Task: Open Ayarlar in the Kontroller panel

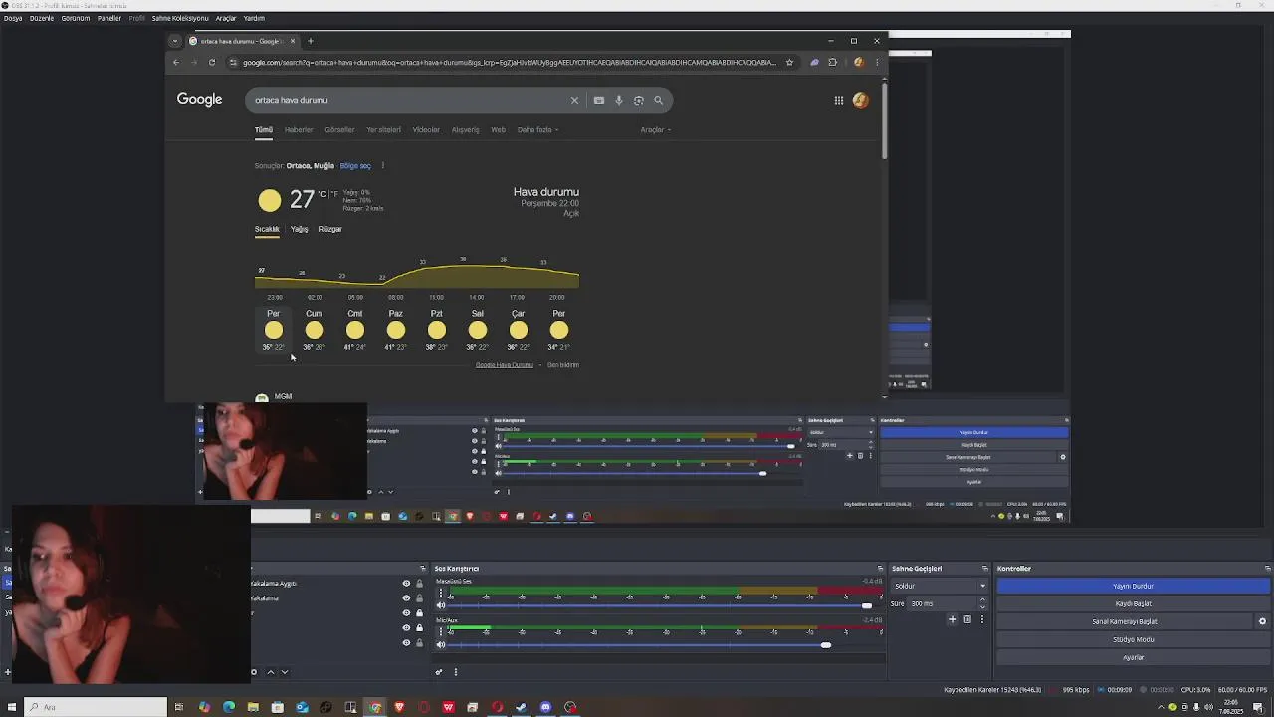Action: point(1133,657)
